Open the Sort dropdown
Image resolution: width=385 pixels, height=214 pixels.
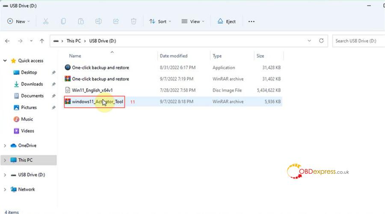pos(160,21)
